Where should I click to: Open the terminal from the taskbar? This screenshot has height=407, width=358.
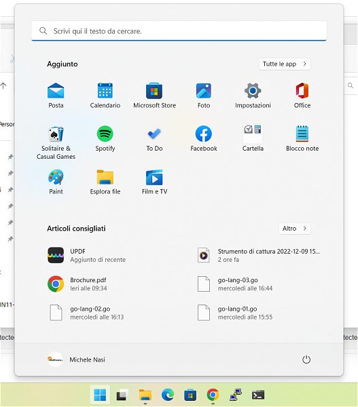click(x=258, y=395)
